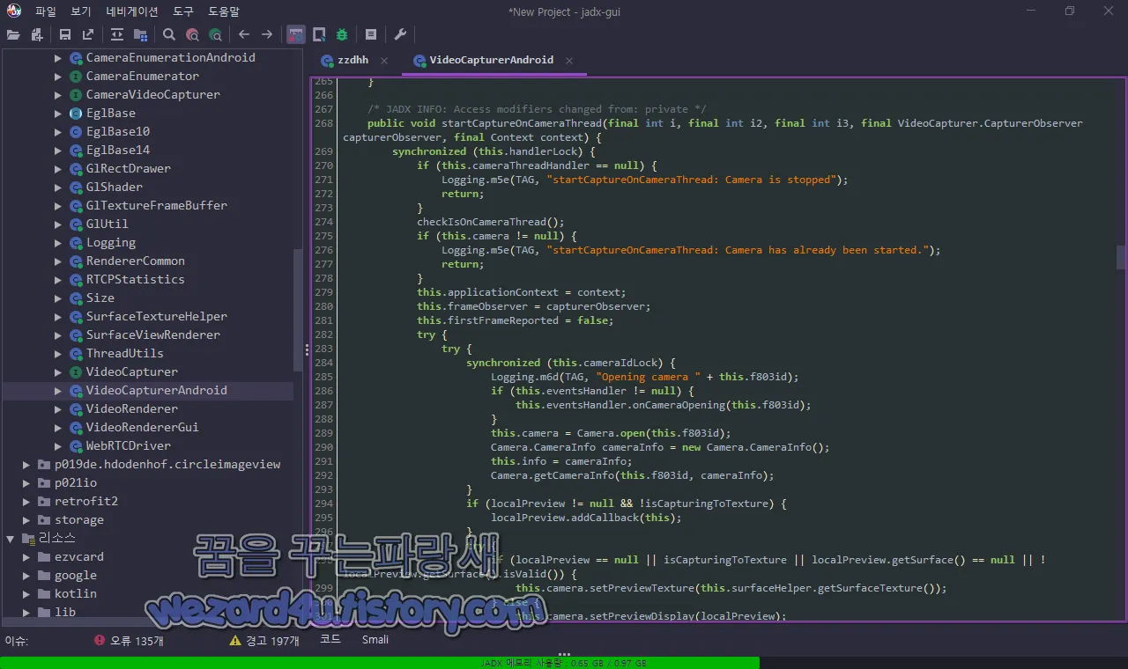Open the 도구 menu

coord(183,11)
